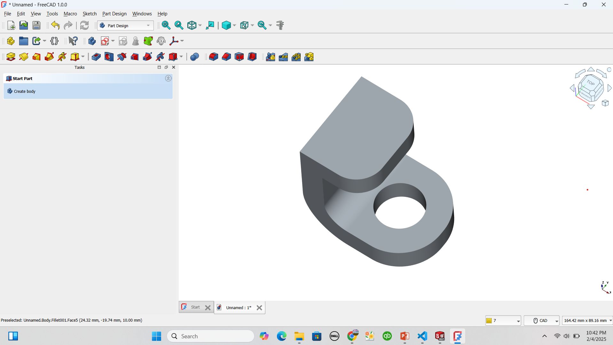Open the Boolean operation tool

194,57
